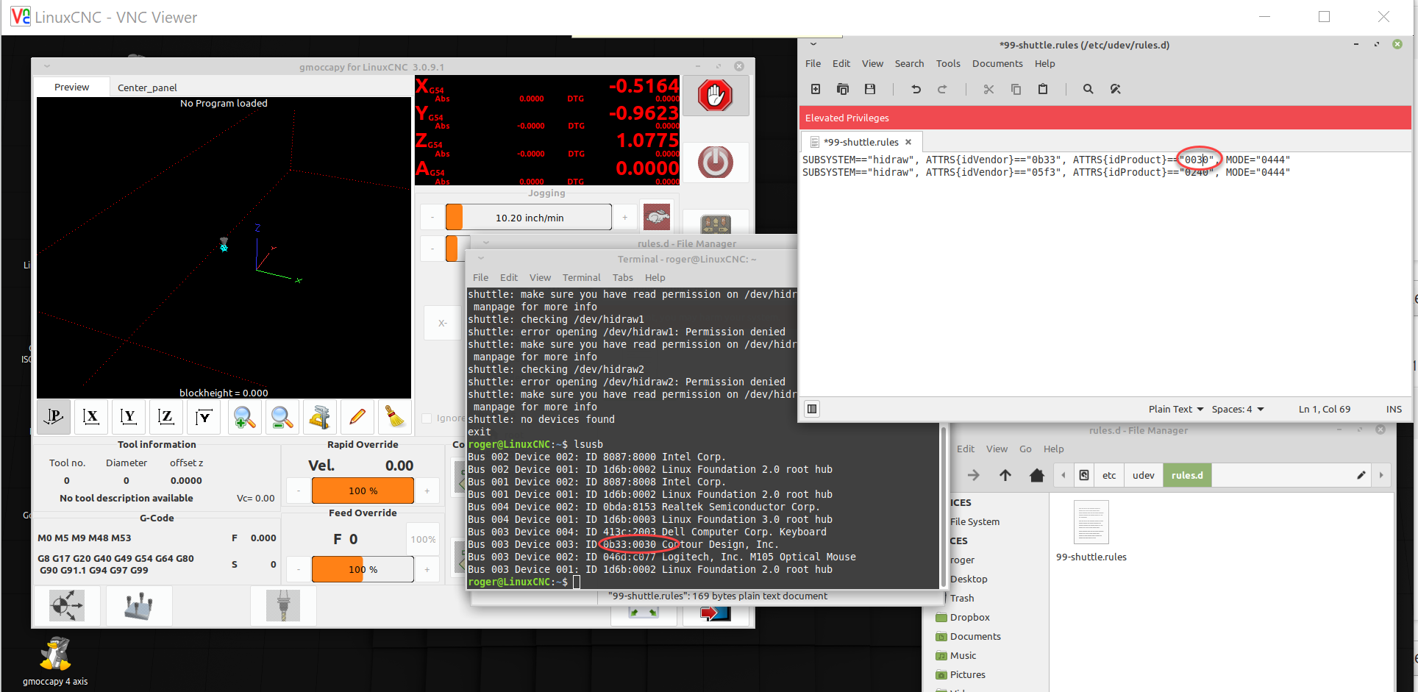
Task: Click the udev breadcrumb in File Manager
Action: tap(1143, 475)
